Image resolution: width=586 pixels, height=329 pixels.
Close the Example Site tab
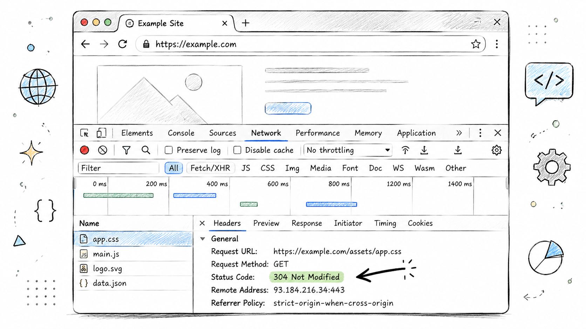tap(225, 23)
